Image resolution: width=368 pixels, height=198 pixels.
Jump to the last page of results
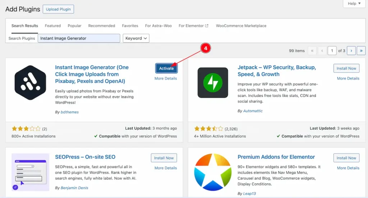pos(361,51)
